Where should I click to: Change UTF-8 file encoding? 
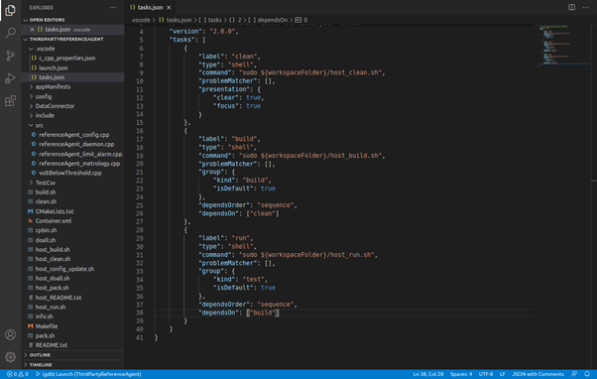[x=486, y=374]
